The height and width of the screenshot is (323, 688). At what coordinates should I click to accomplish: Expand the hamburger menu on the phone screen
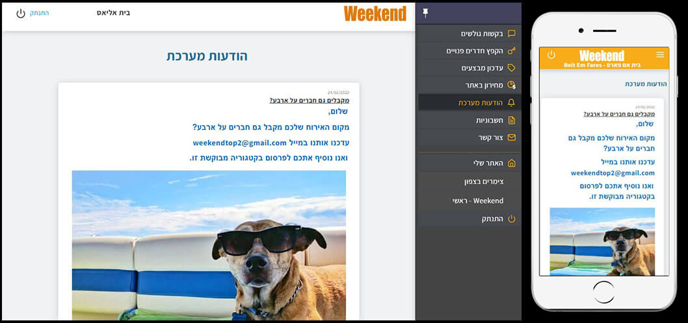[660, 55]
